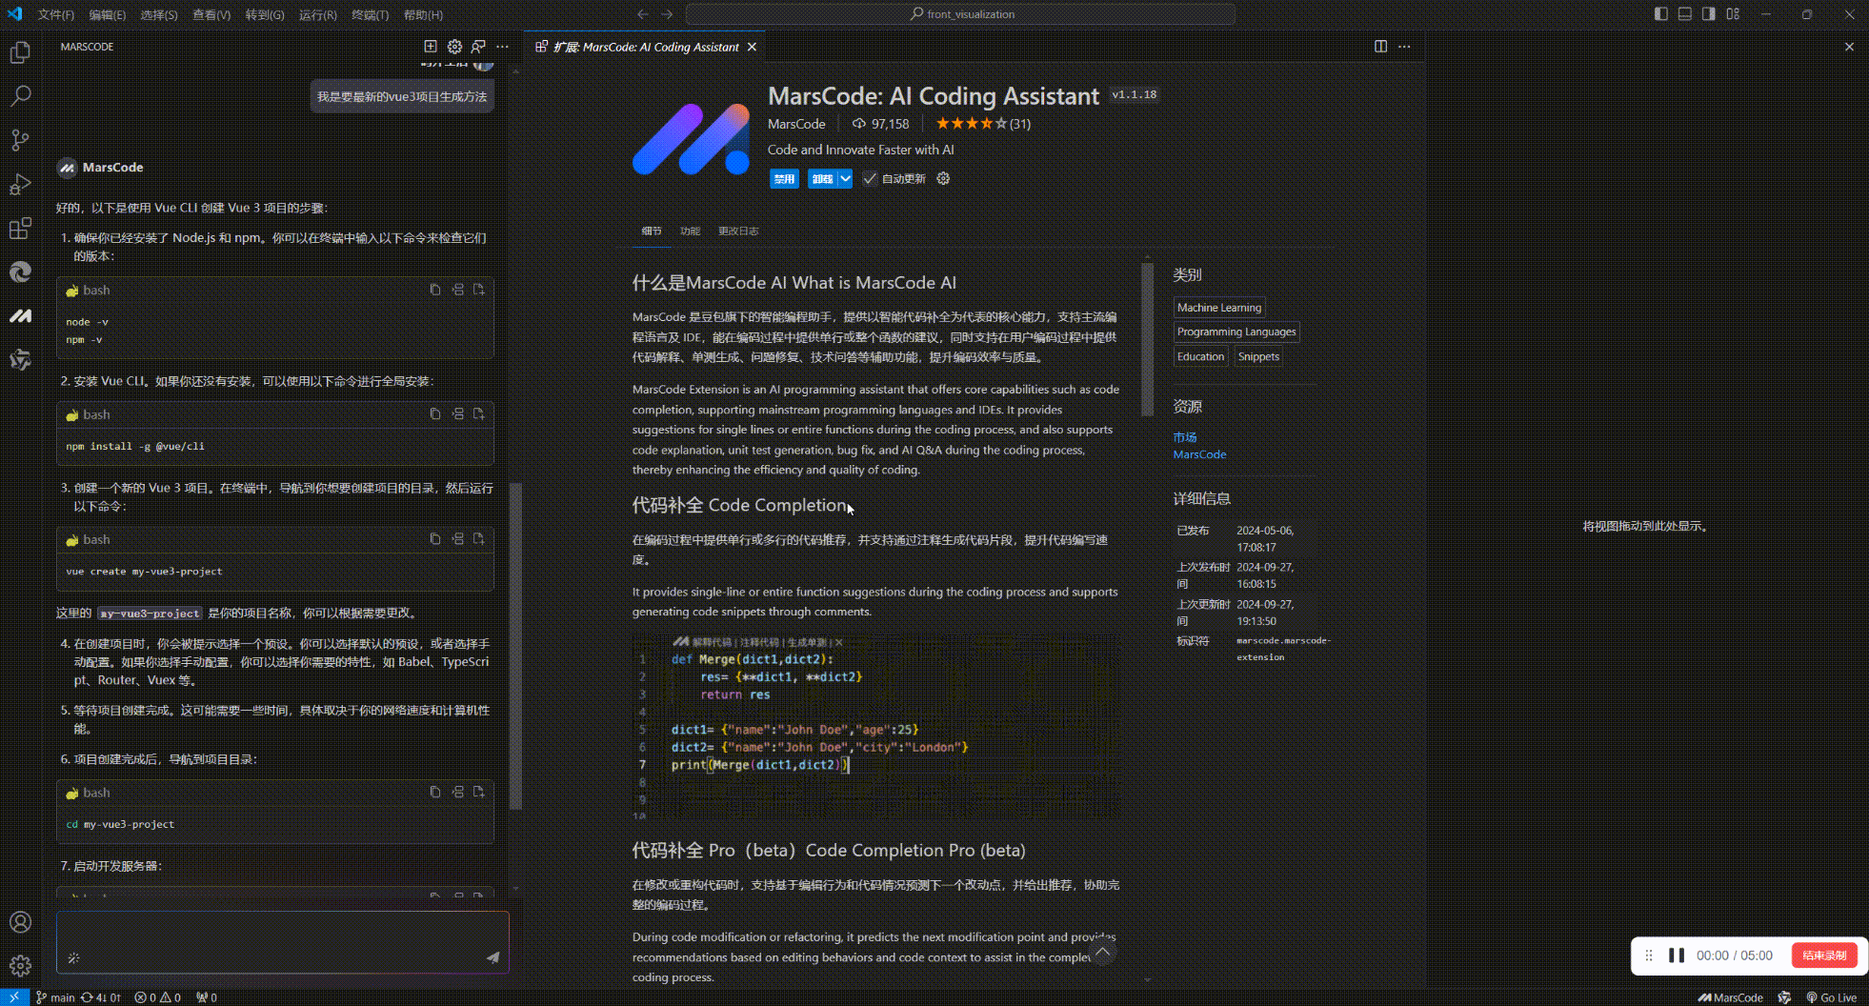Select the Programming Languages category tag

click(1236, 332)
